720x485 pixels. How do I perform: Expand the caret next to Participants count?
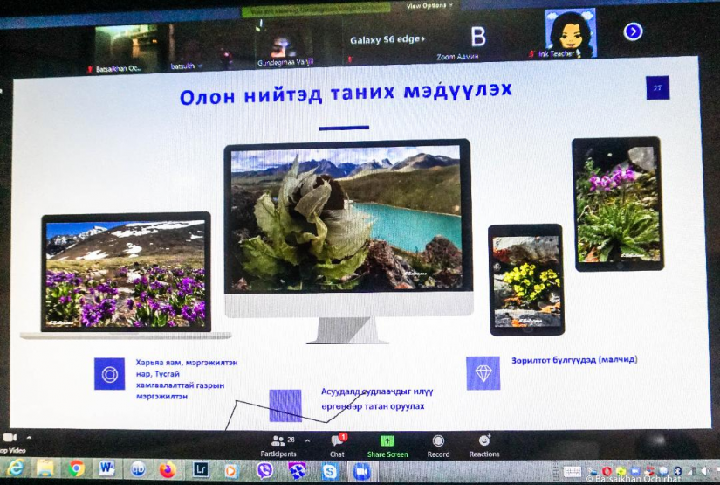pos(307,440)
